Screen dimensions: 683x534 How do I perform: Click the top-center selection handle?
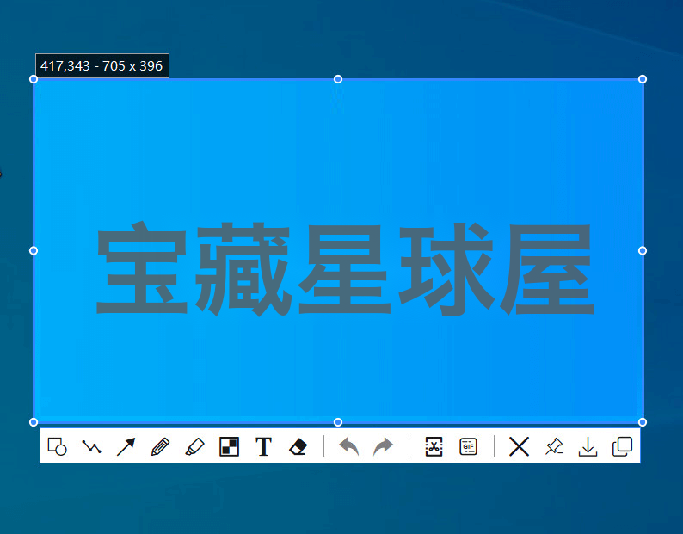click(x=338, y=79)
